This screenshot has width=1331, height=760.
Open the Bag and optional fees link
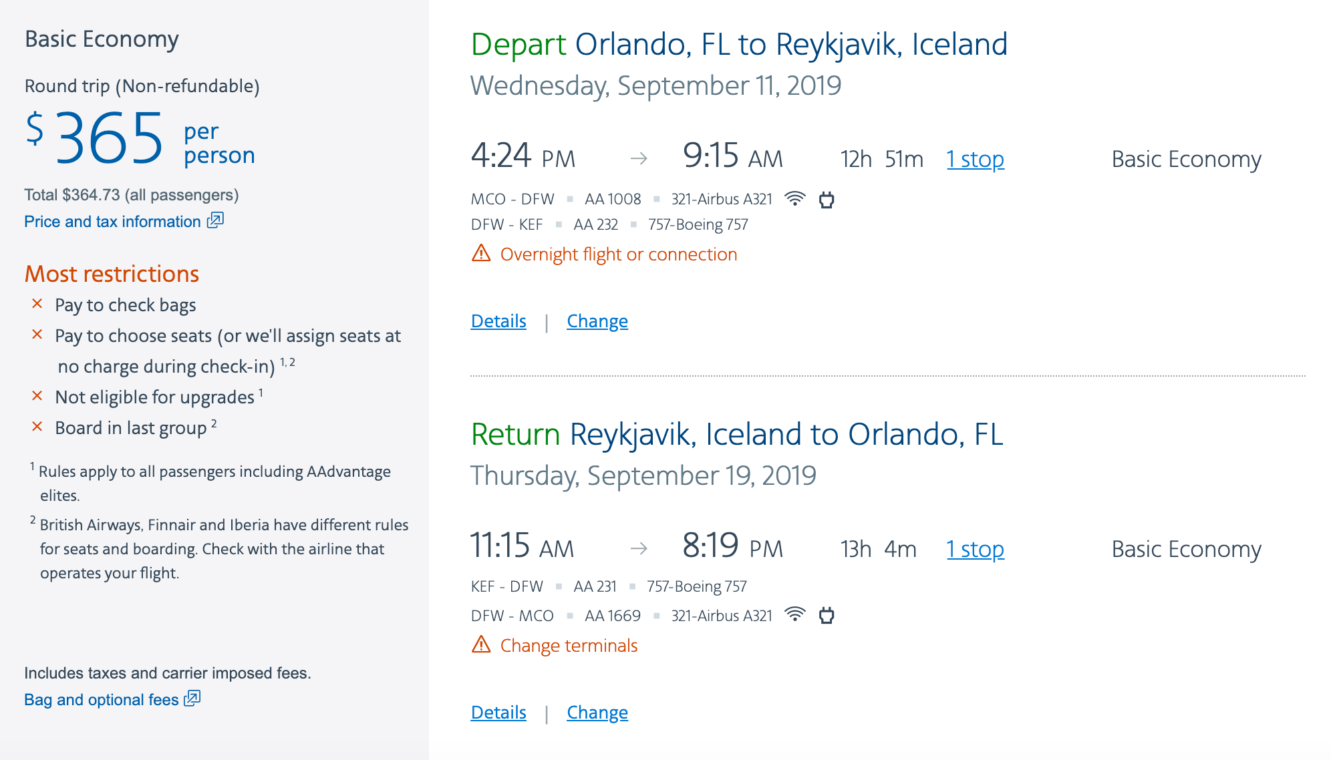click(x=102, y=700)
